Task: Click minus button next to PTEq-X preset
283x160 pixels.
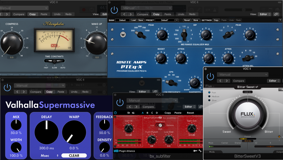Action: click(181, 20)
